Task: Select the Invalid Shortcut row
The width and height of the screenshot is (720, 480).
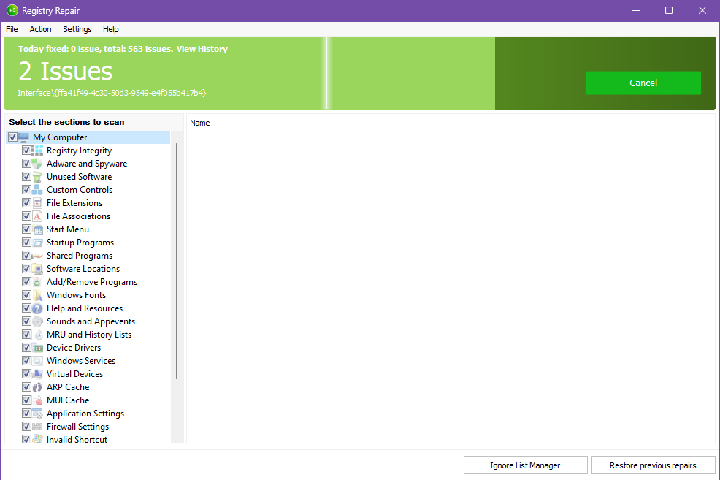Action: click(x=77, y=440)
